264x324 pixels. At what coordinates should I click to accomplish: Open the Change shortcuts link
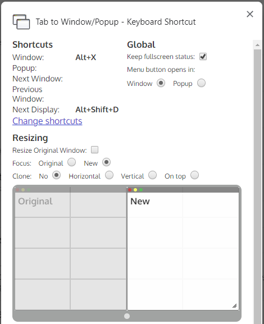47,121
